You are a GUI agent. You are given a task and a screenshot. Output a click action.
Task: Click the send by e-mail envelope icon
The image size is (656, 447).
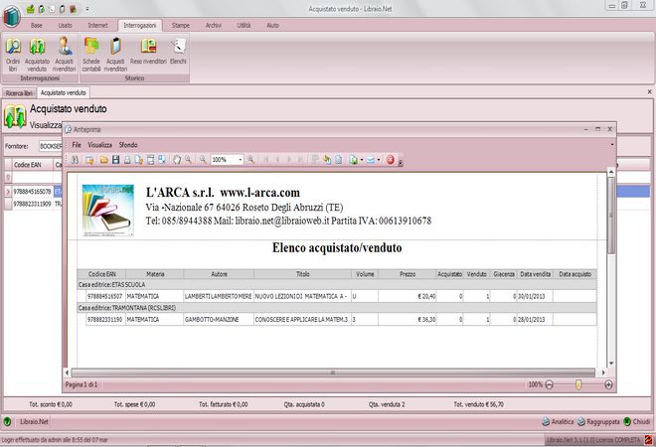coord(371,160)
